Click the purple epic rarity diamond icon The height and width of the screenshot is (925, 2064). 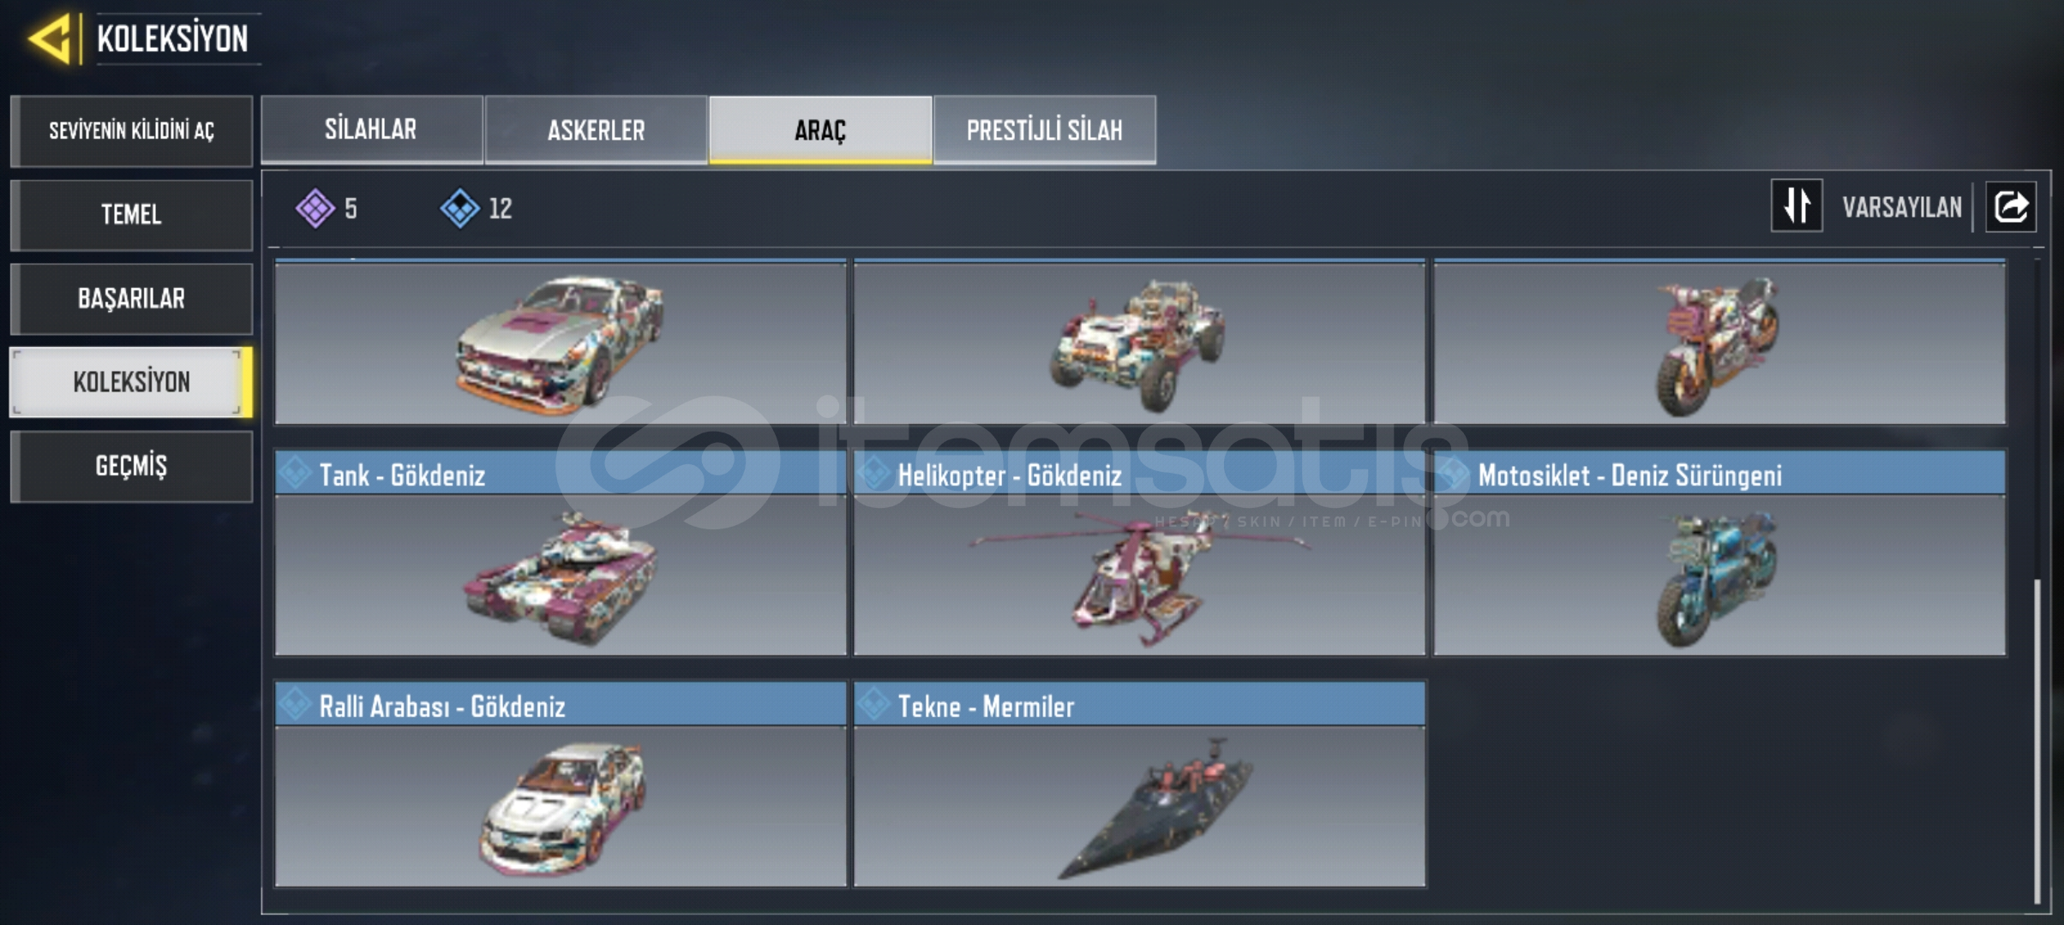pos(315,208)
